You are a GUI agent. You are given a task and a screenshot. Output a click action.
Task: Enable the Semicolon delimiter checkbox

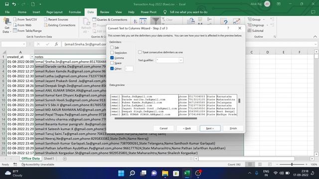pyautogui.click(x=112, y=53)
